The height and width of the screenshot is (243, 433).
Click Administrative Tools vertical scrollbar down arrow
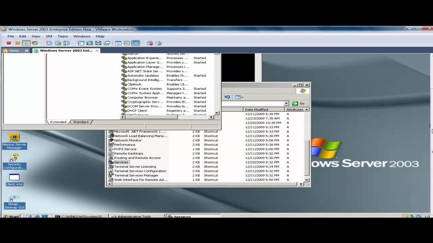pyautogui.click(x=307, y=180)
